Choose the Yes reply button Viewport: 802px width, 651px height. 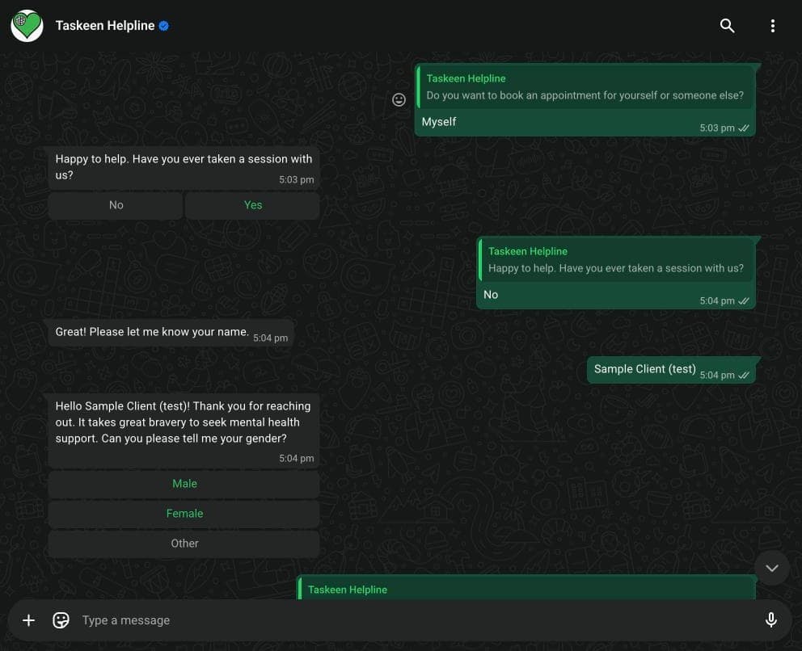pos(253,205)
